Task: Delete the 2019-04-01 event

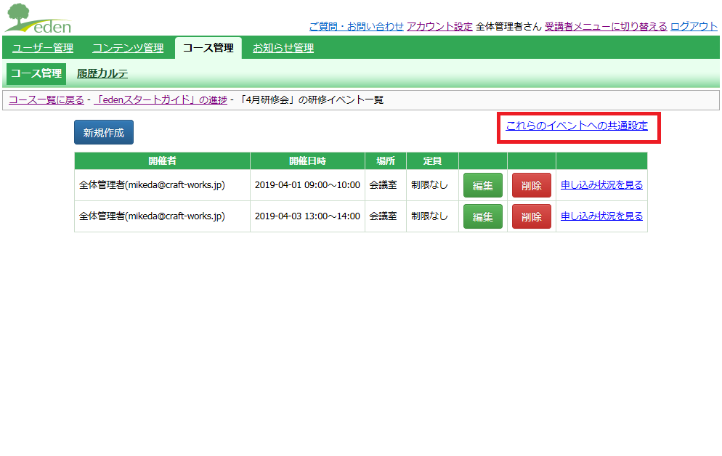Action: [532, 185]
